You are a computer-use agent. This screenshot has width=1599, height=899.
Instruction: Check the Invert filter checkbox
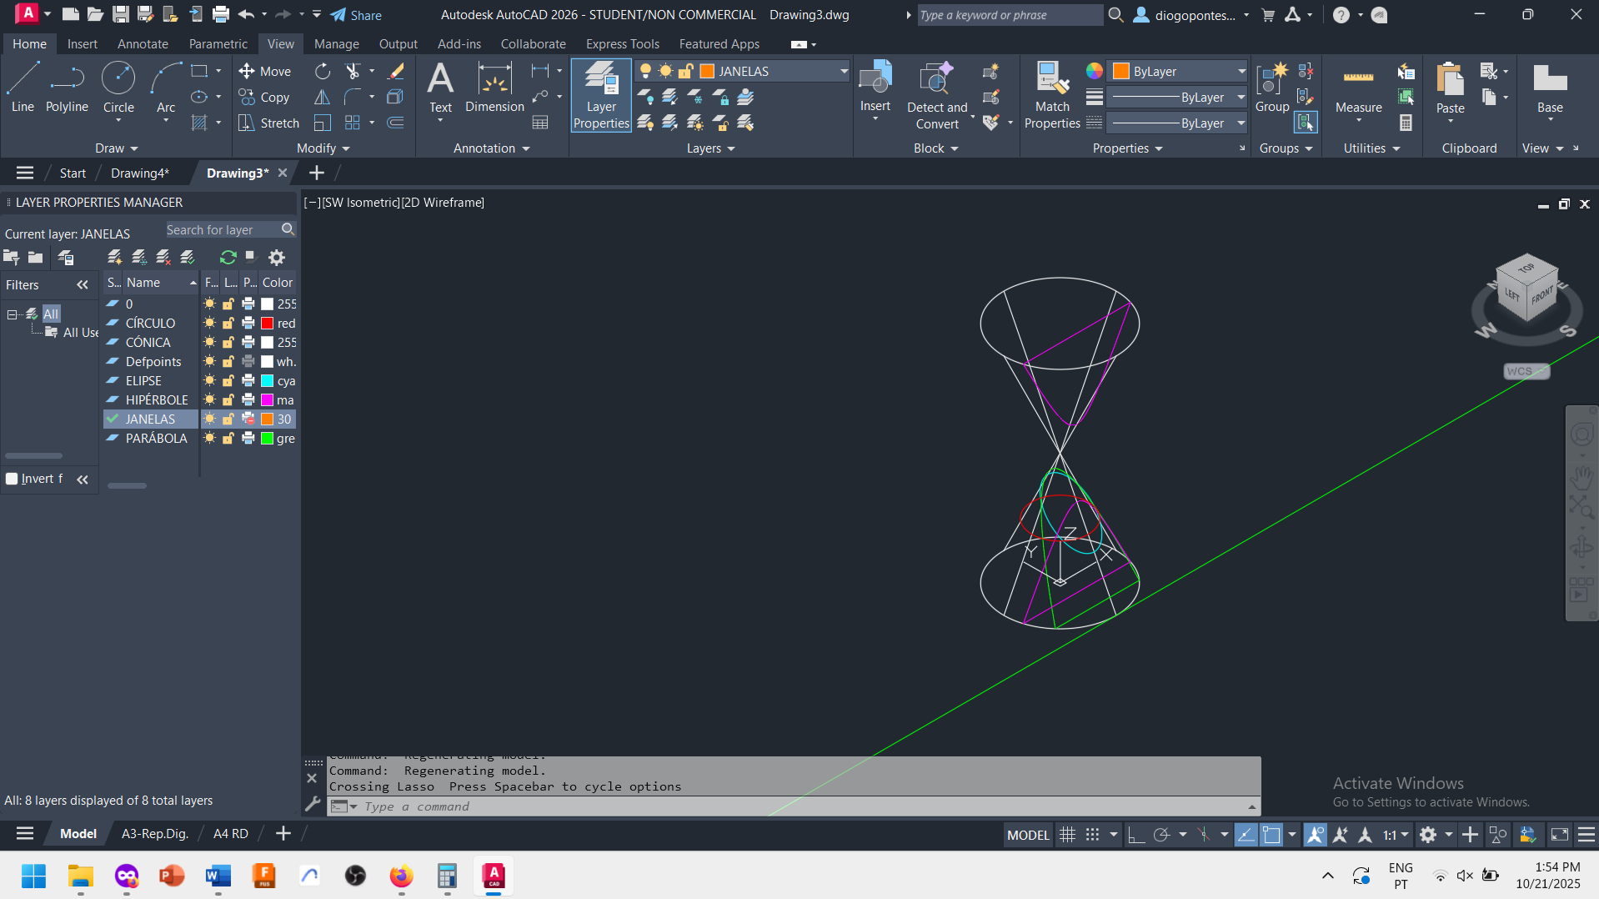(13, 479)
